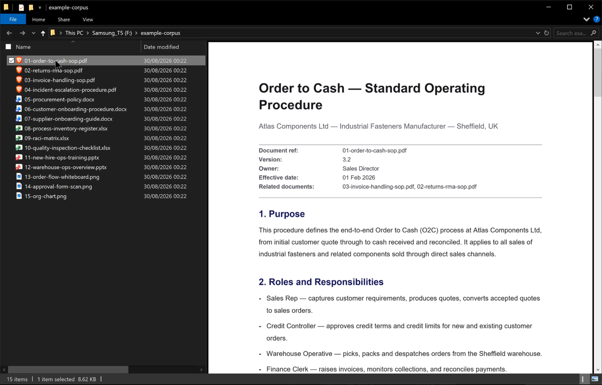Select the file 15-org-chart.png
The height and width of the screenshot is (385, 602).
[x=45, y=196]
